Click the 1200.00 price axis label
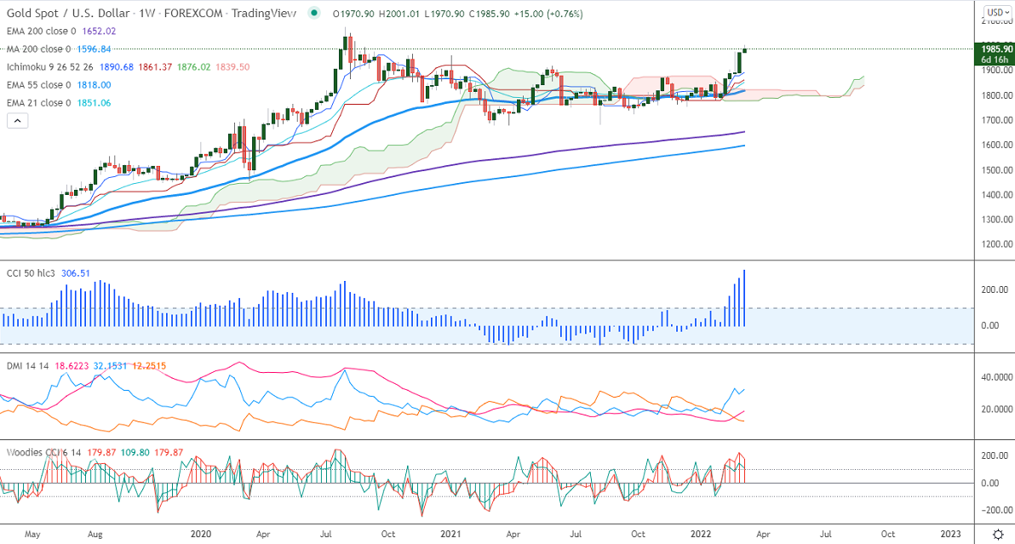This screenshot has width=1015, height=544. [x=996, y=244]
